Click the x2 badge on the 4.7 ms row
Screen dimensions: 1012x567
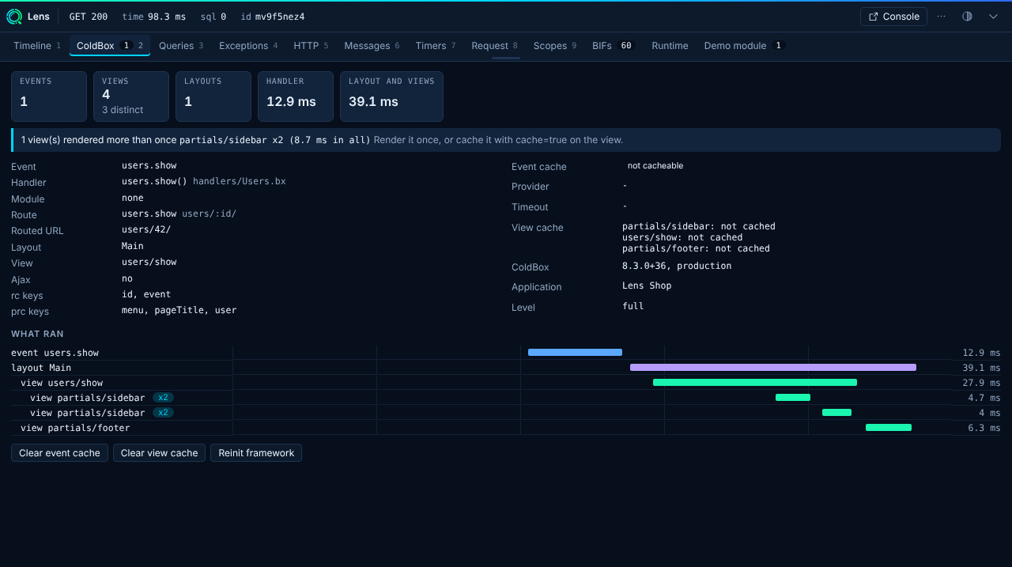pyautogui.click(x=164, y=398)
